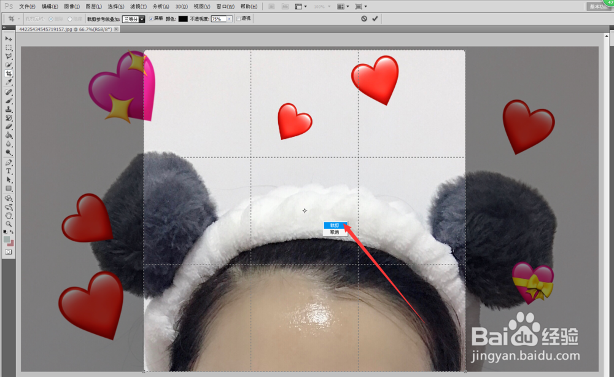The image size is (614, 377).
Task: Select the Zoom tool
Action: [9, 224]
